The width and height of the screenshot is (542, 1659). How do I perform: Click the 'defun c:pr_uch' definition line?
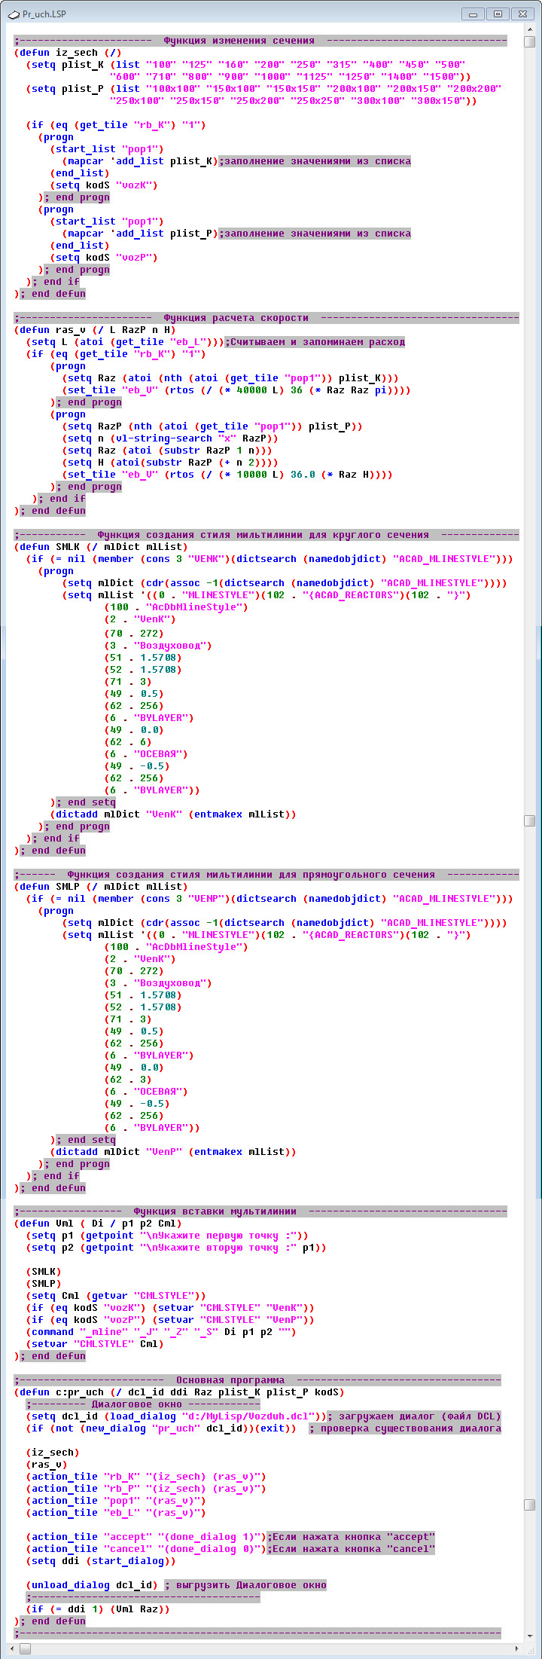181,1392
